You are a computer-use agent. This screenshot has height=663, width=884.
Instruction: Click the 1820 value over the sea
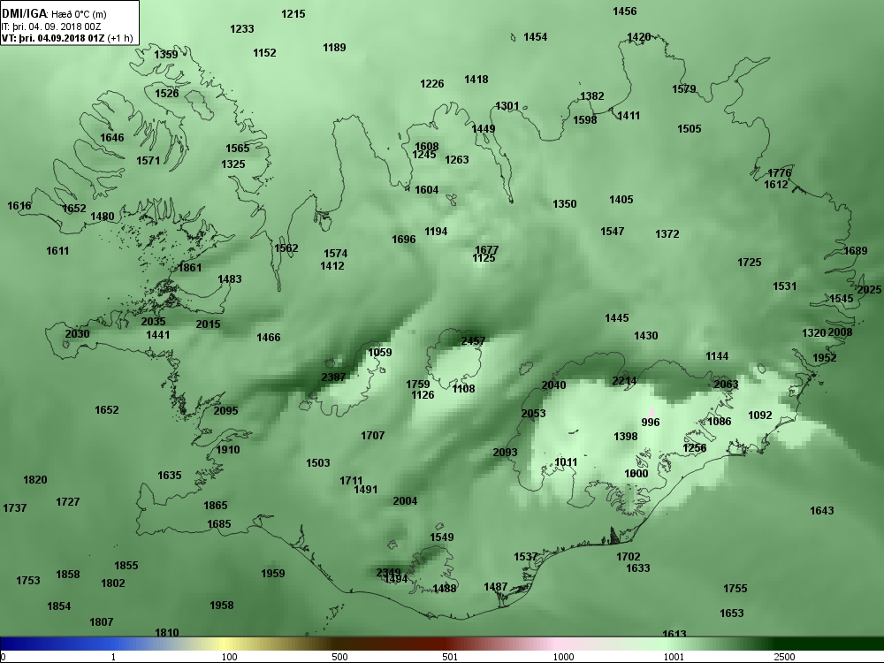point(35,479)
